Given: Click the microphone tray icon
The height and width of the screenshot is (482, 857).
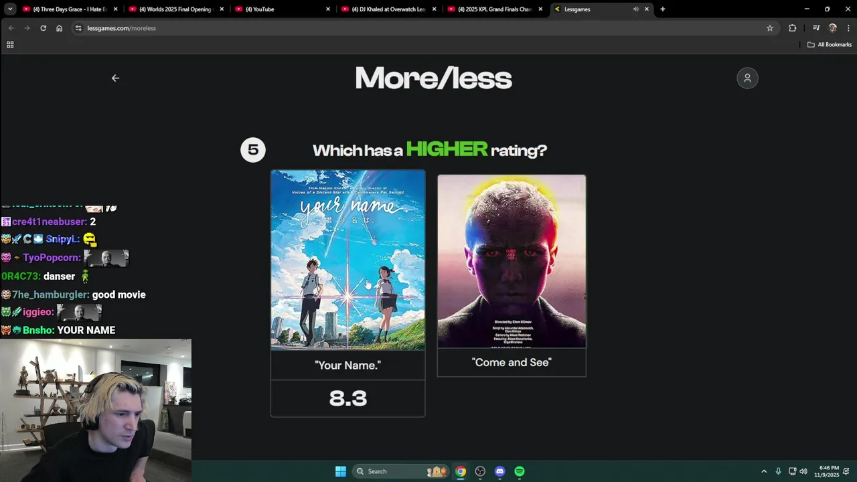Looking at the screenshot, I should point(778,471).
